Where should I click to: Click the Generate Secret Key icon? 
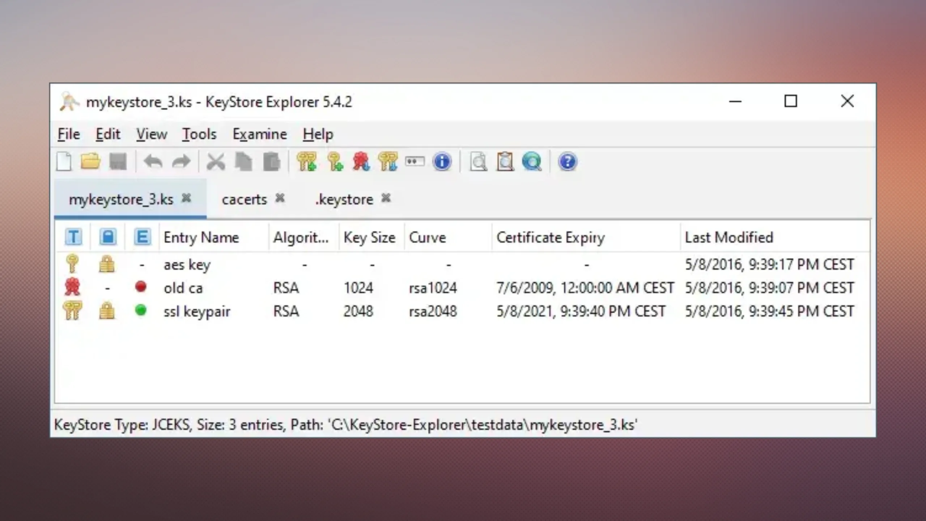click(x=335, y=161)
